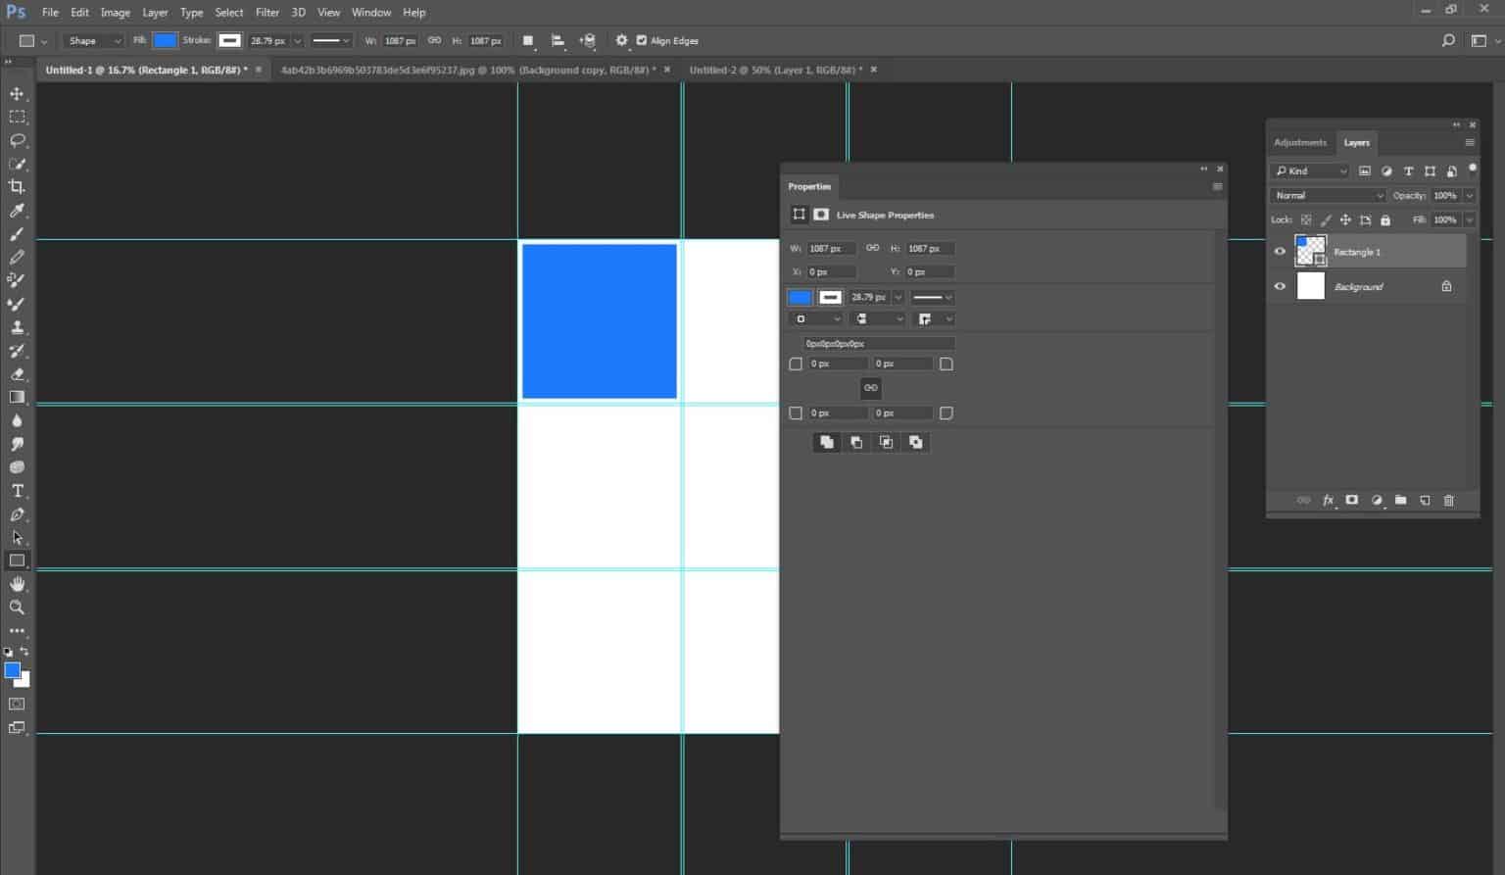Toggle the corner radius link button
1505x875 pixels.
point(871,388)
